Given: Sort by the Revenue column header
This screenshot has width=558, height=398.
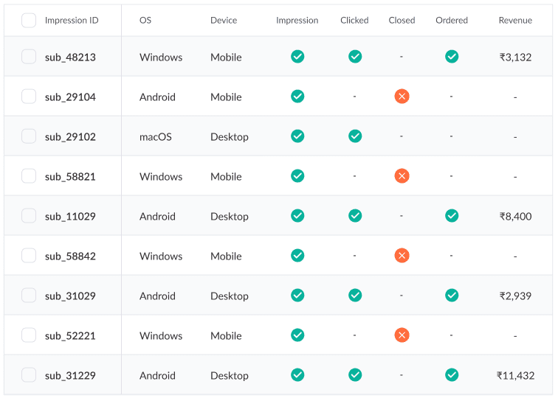Looking at the screenshot, I should coord(515,20).
